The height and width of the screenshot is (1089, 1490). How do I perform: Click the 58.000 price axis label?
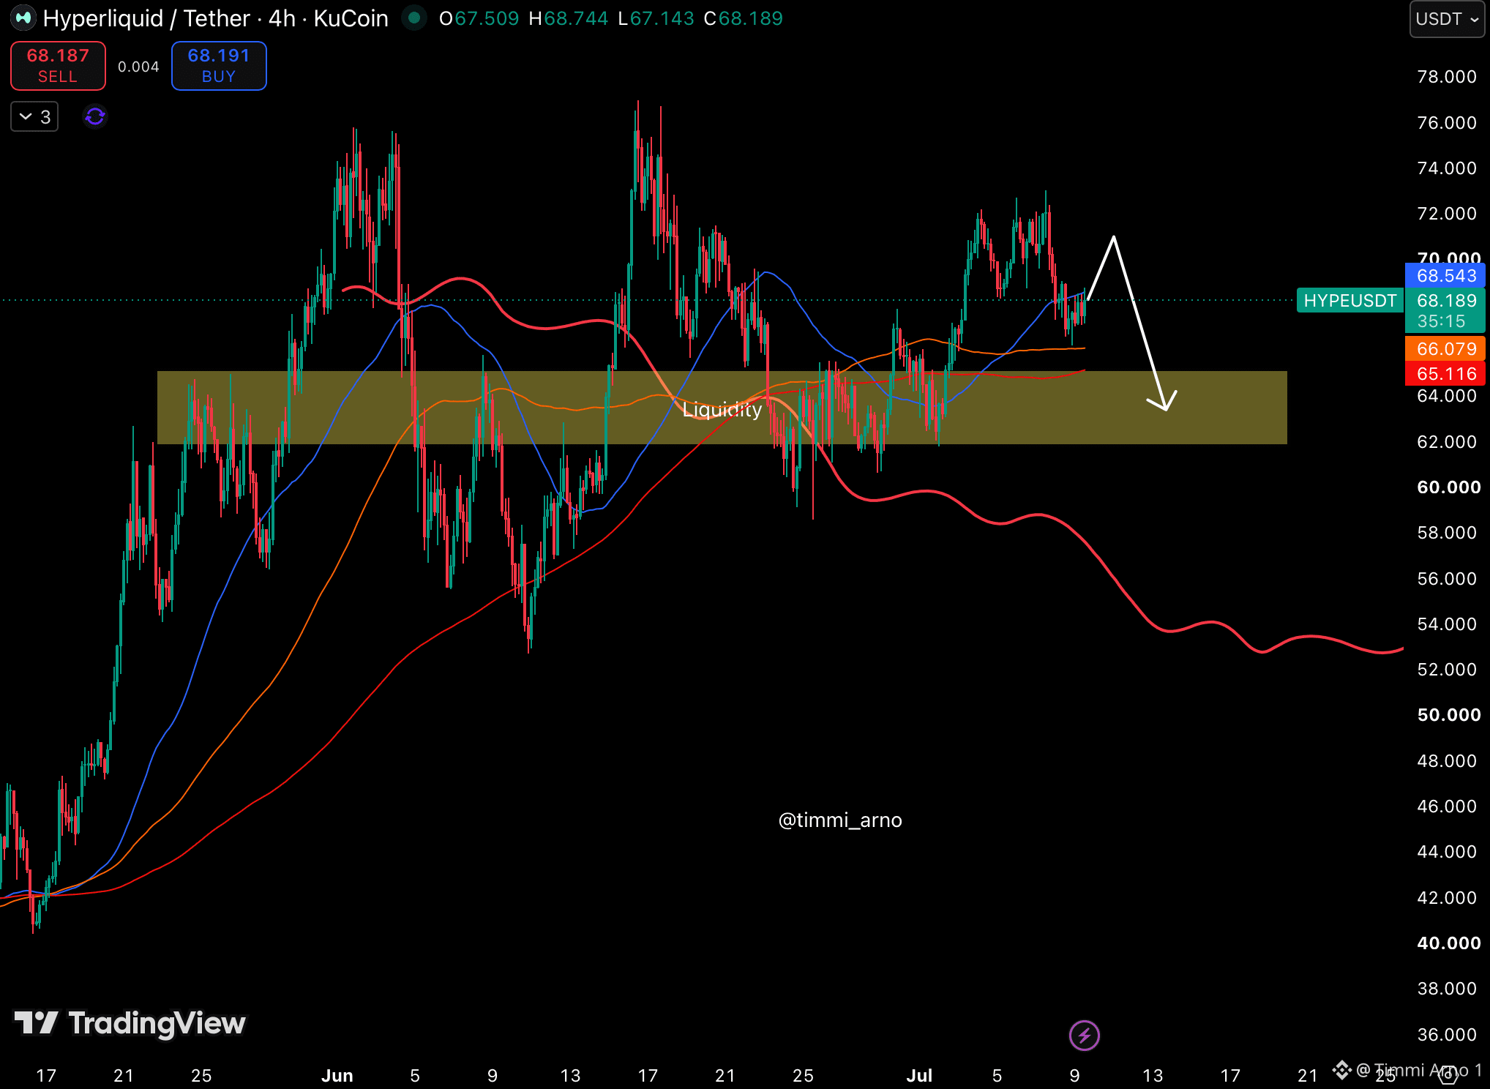(1447, 532)
